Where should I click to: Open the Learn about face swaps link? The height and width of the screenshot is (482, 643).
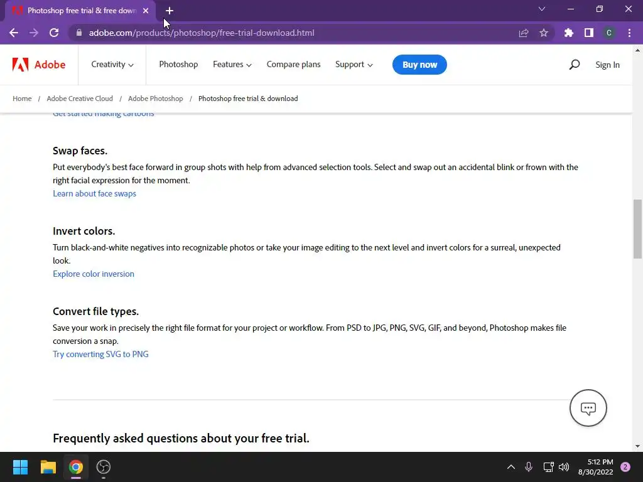click(x=94, y=193)
